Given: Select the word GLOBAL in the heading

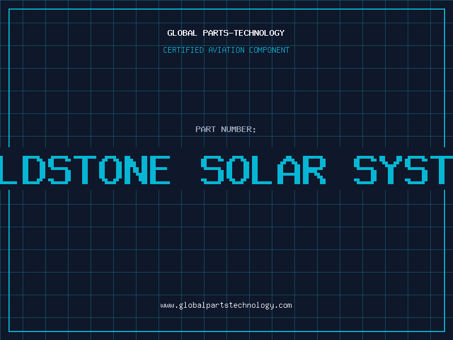Looking at the screenshot, I should click(x=181, y=33).
